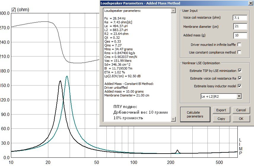The image size is (254, 166).
Task: Click 'Added Mass - Constant Bl Method:' text
Action: [129, 84]
